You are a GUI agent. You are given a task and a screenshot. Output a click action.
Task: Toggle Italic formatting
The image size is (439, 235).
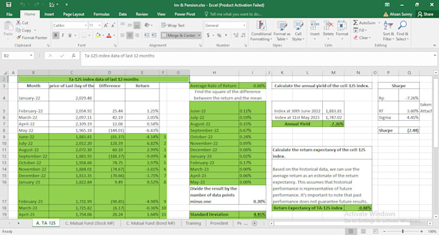(63, 36)
